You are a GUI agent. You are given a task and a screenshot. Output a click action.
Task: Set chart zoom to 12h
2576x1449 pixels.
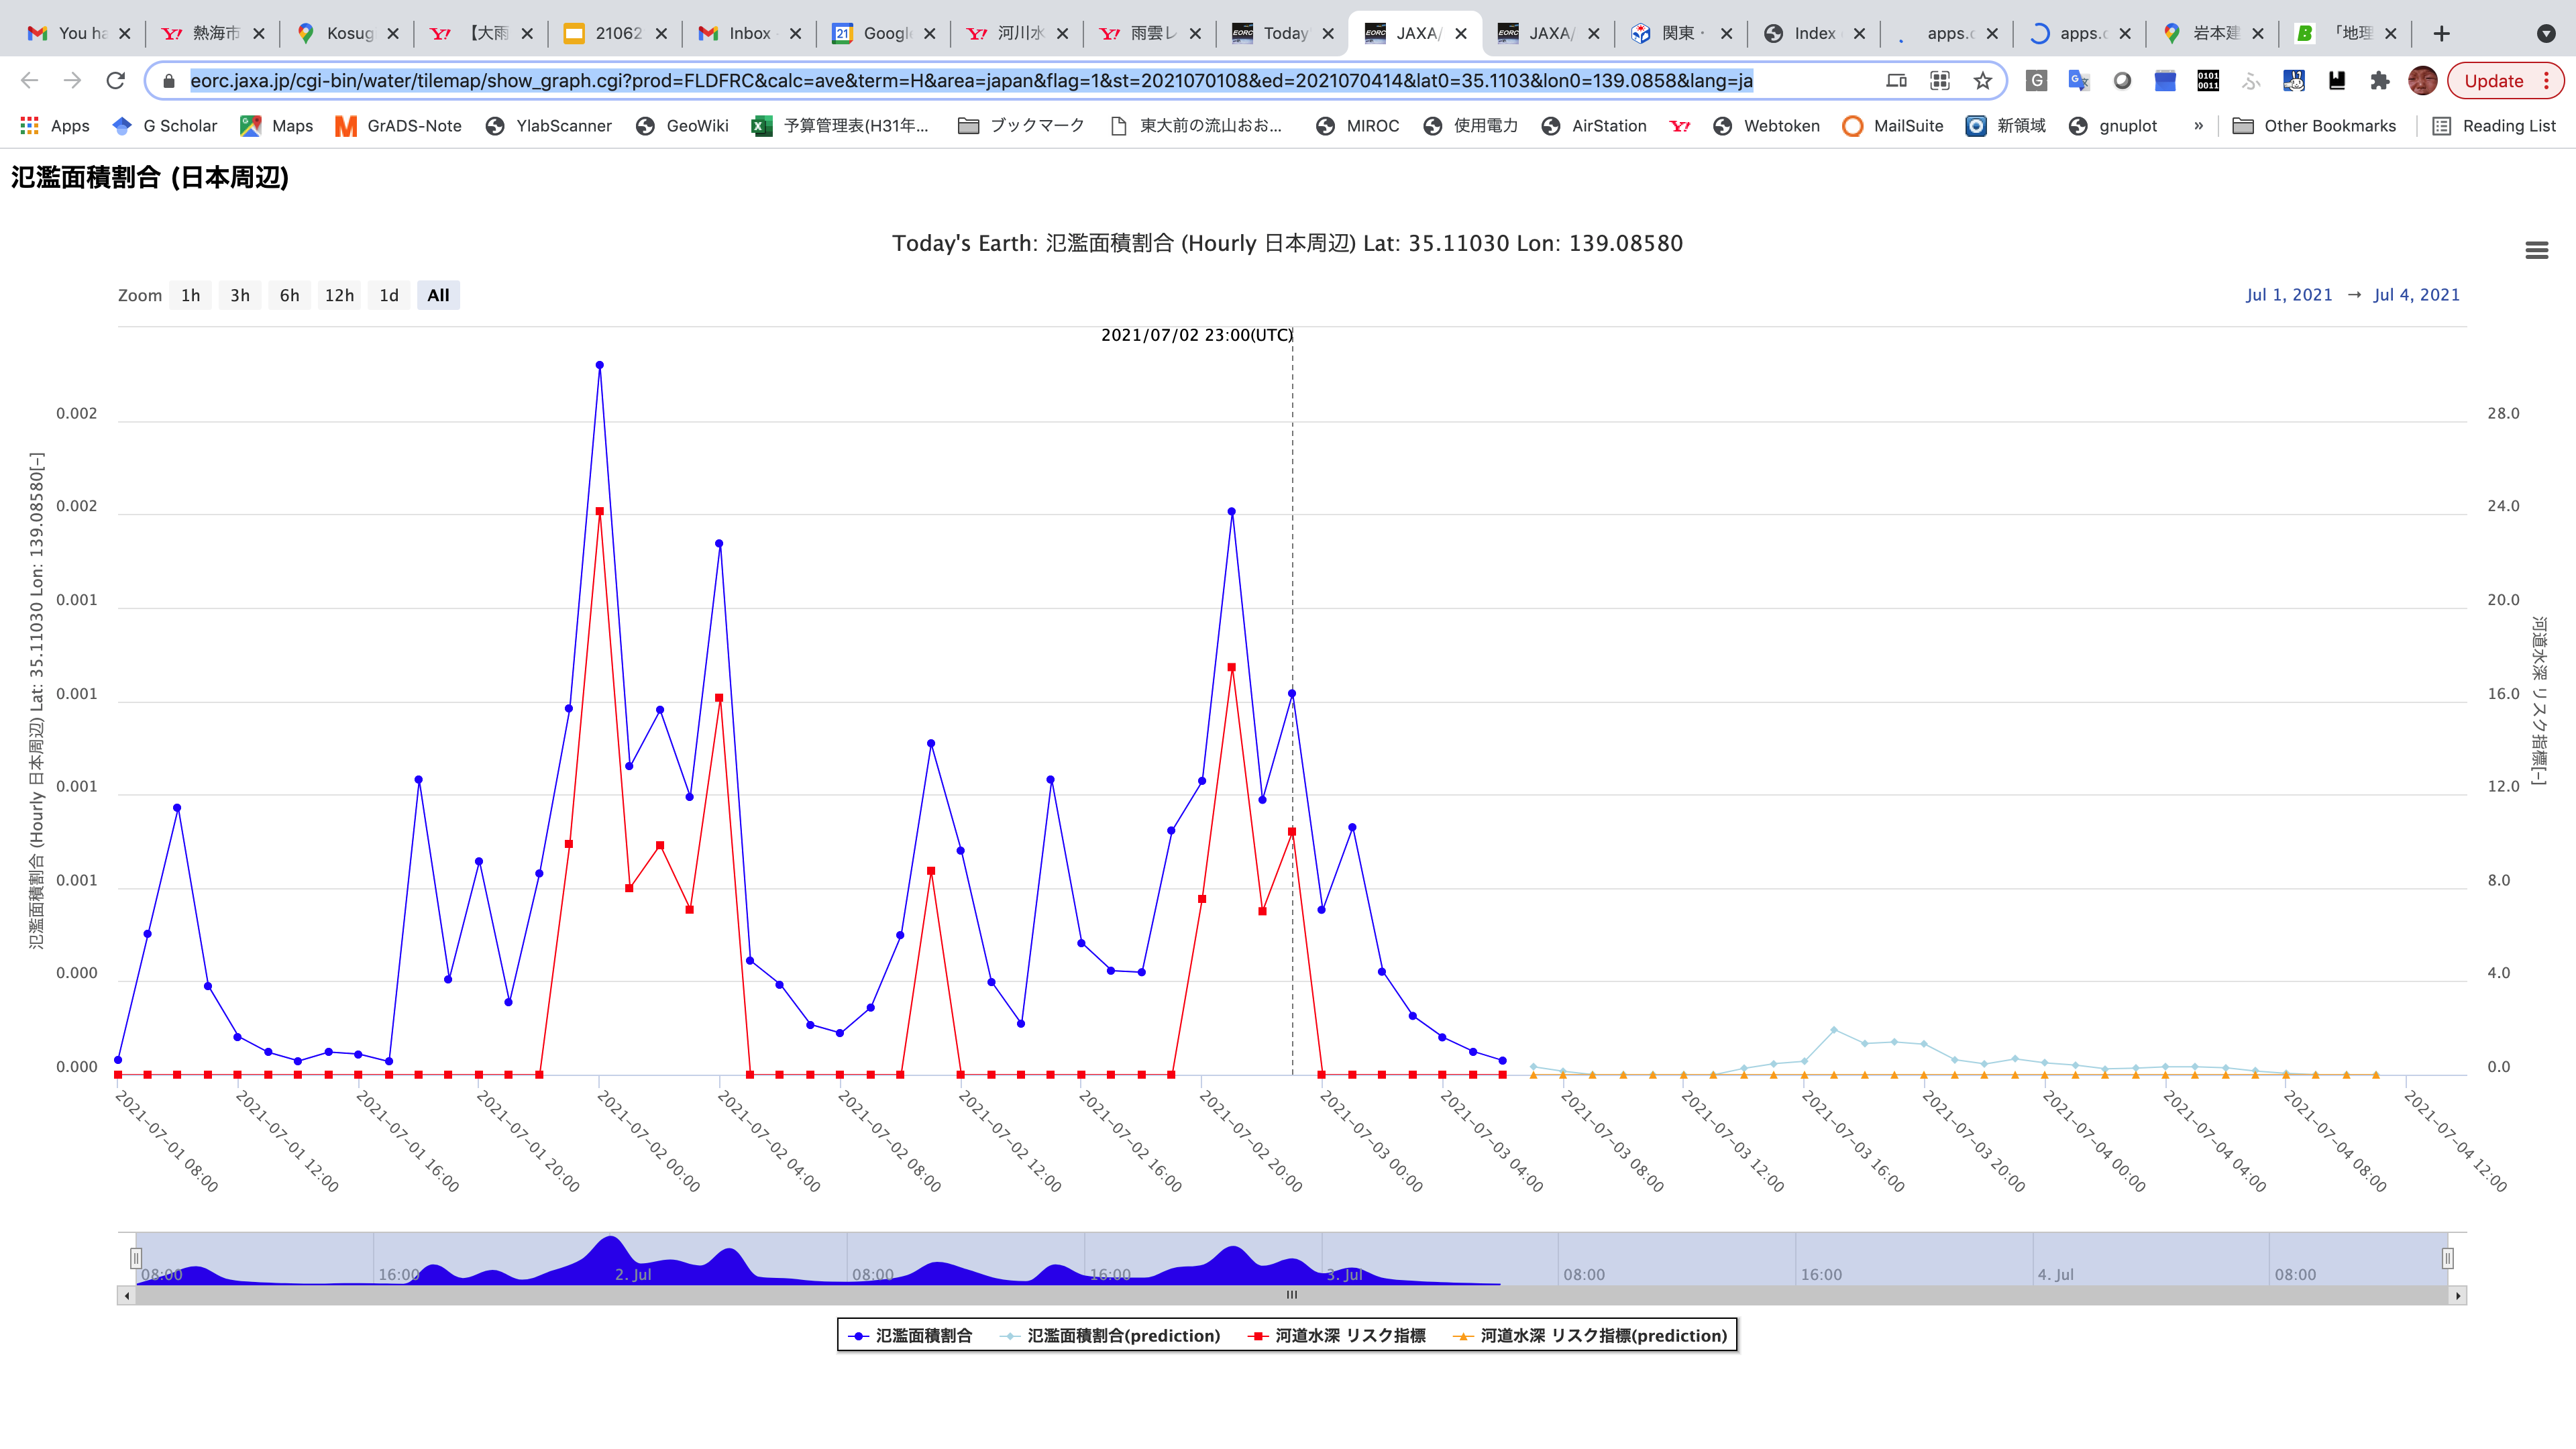pos(339,295)
